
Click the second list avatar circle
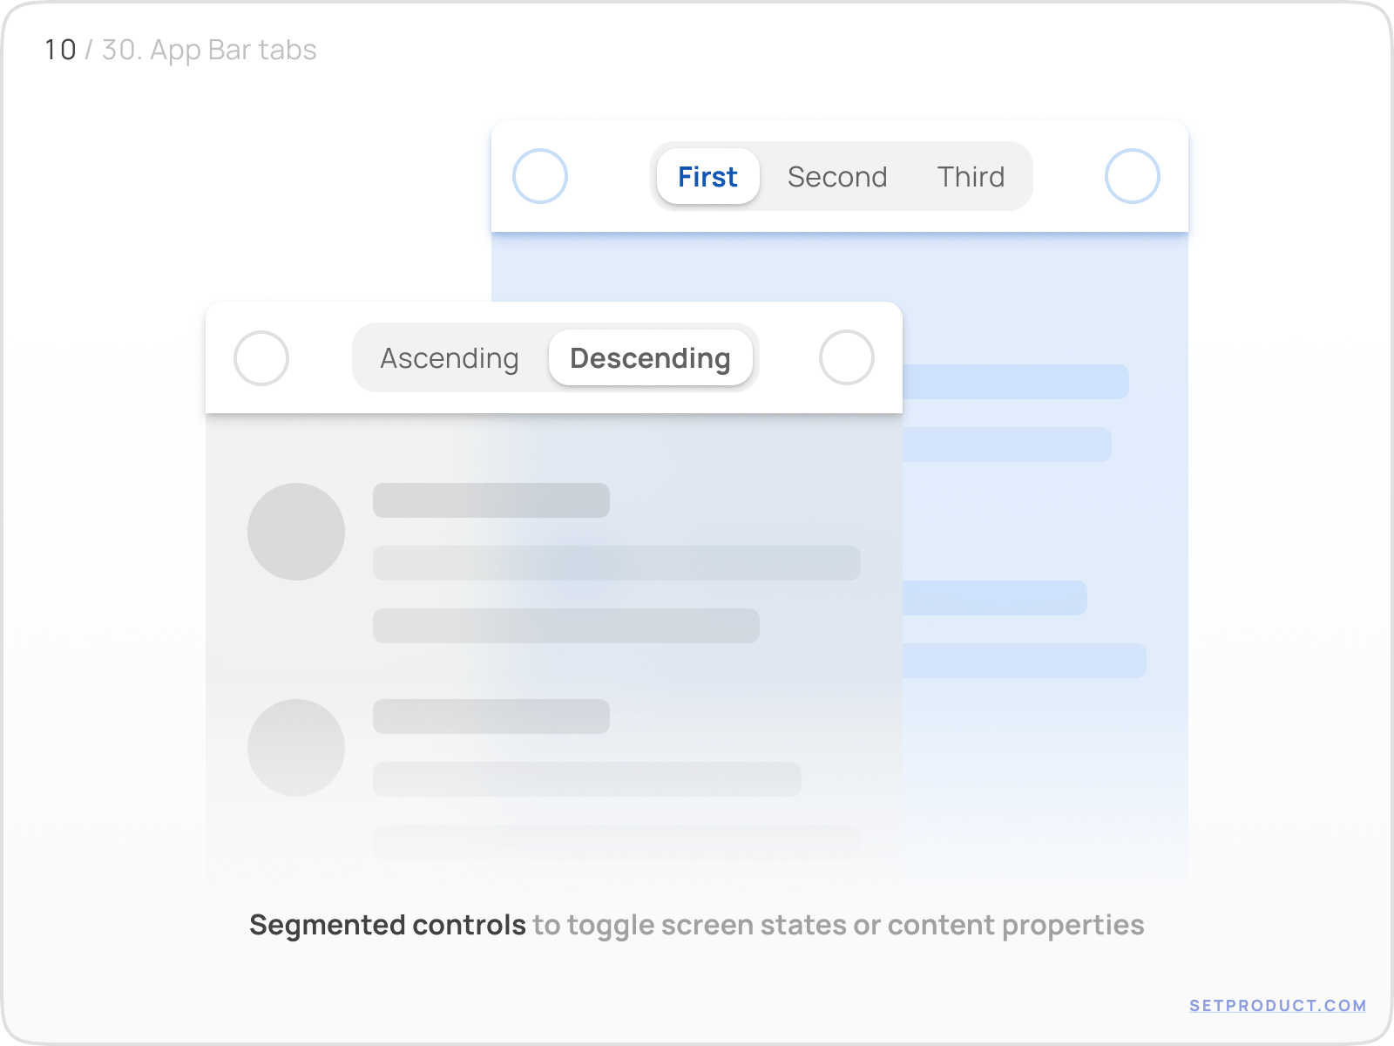[x=296, y=747]
